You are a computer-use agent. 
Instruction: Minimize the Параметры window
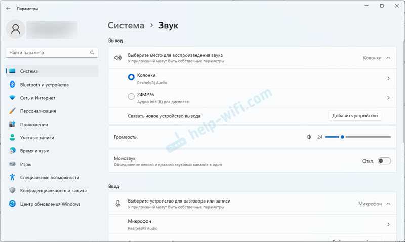(367, 6)
